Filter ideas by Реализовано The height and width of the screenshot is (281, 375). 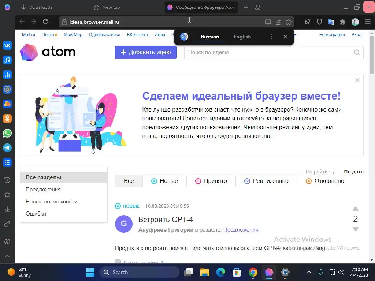(x=266, y=181)
